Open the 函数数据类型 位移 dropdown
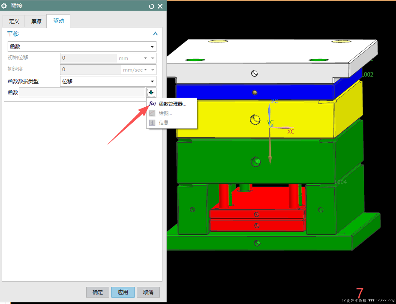The width and height of the screenshot is (396, 304). (108, 81)
